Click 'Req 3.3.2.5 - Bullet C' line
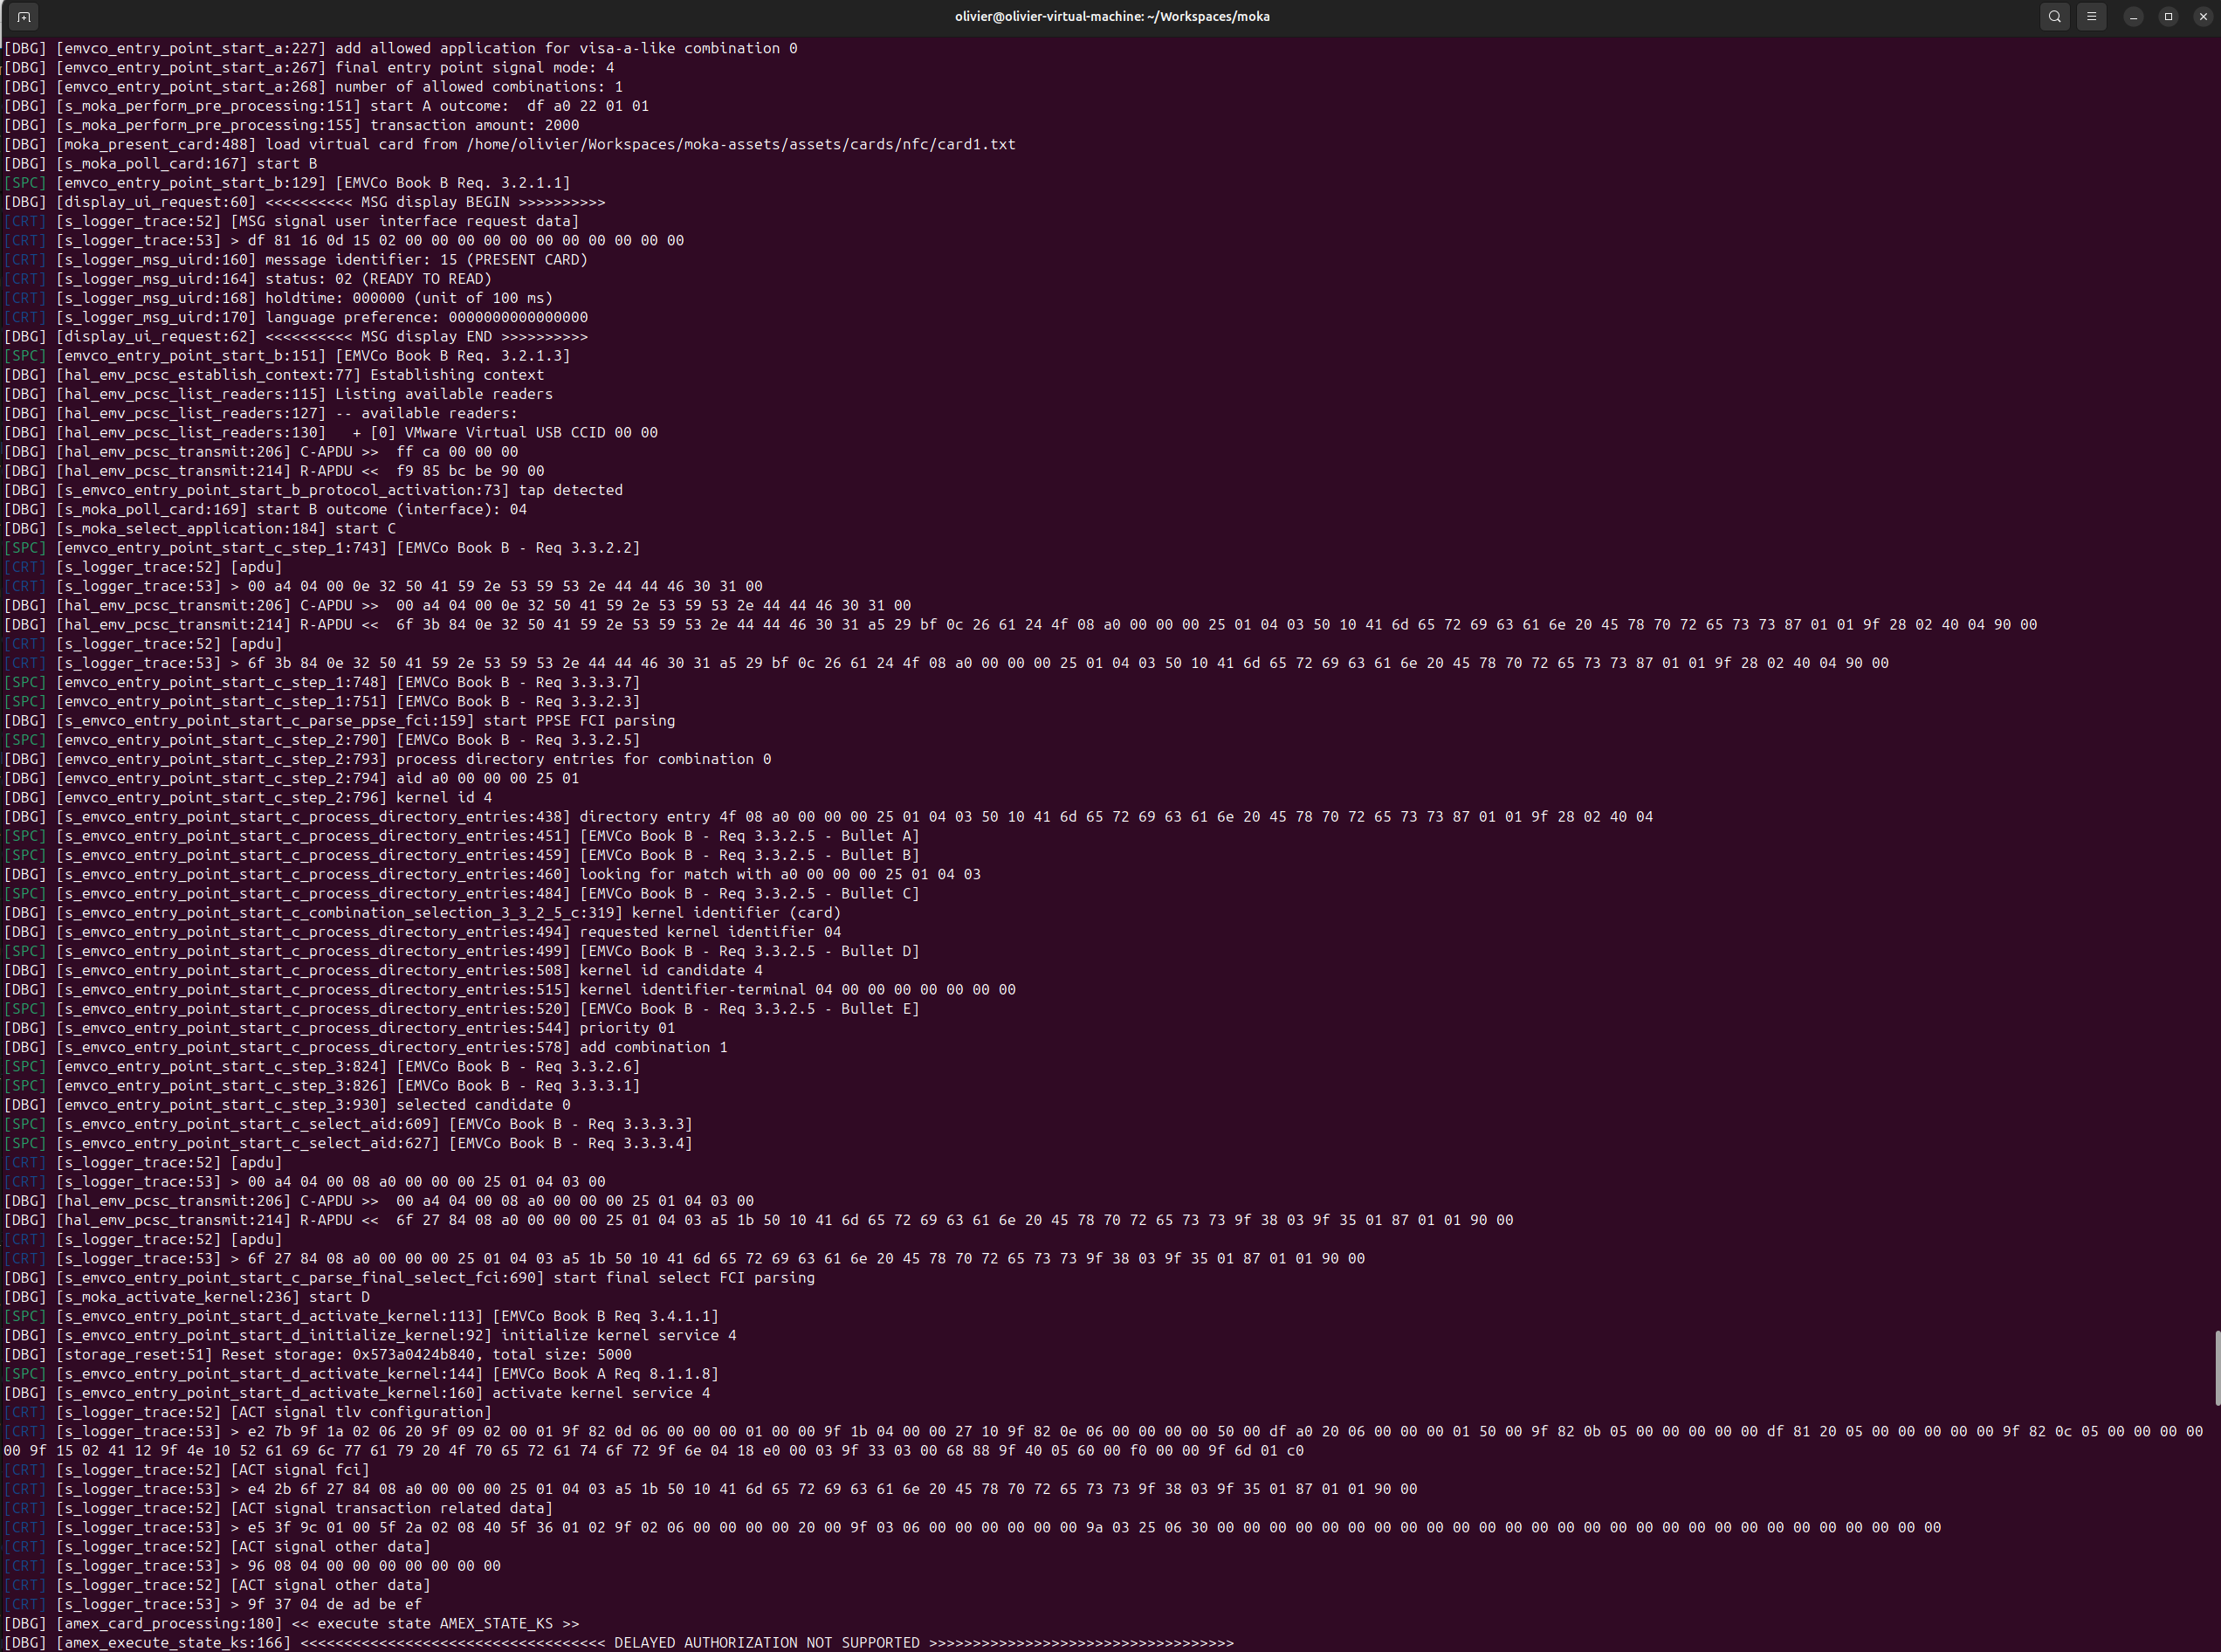This screenshot has height=1652, width=2221. [x=462, y=893]
